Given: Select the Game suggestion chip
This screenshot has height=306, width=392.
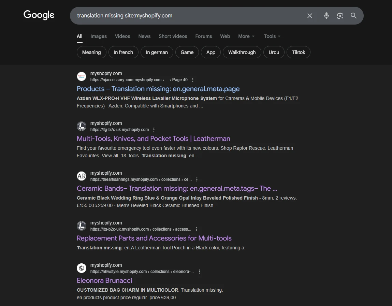Looking at the screenshot, I should [187, 52].
